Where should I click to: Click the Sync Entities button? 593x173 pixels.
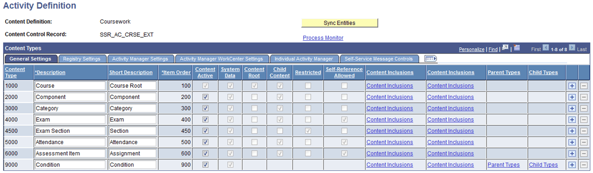click(340, 23)
